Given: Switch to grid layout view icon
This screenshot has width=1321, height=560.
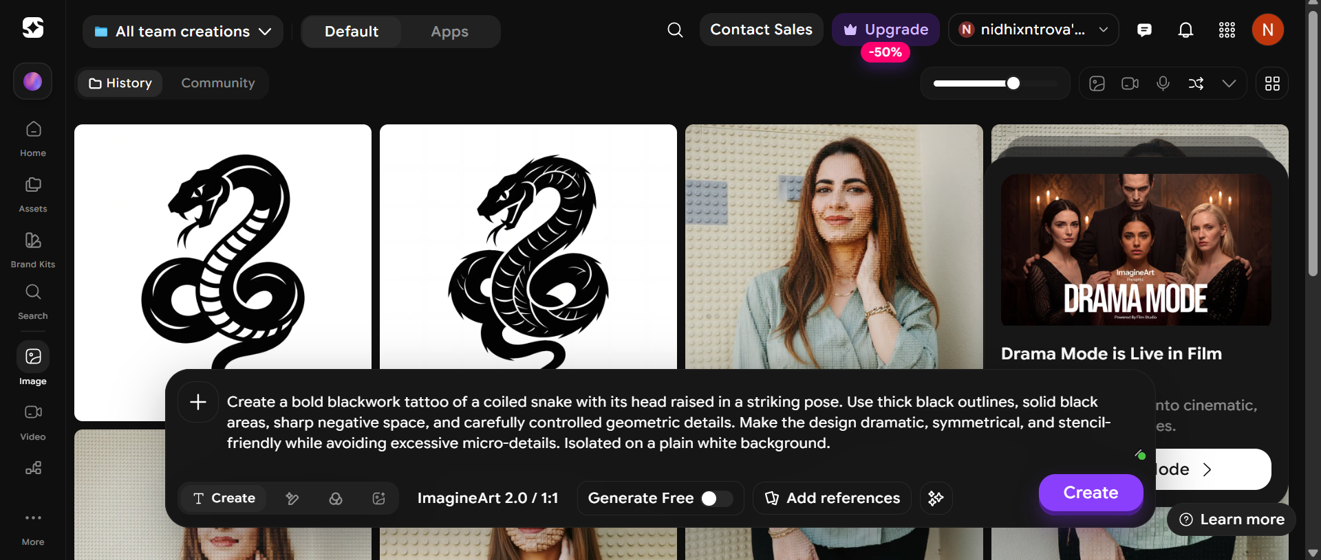Looking at the screenshot, I should pos(1272,83).
